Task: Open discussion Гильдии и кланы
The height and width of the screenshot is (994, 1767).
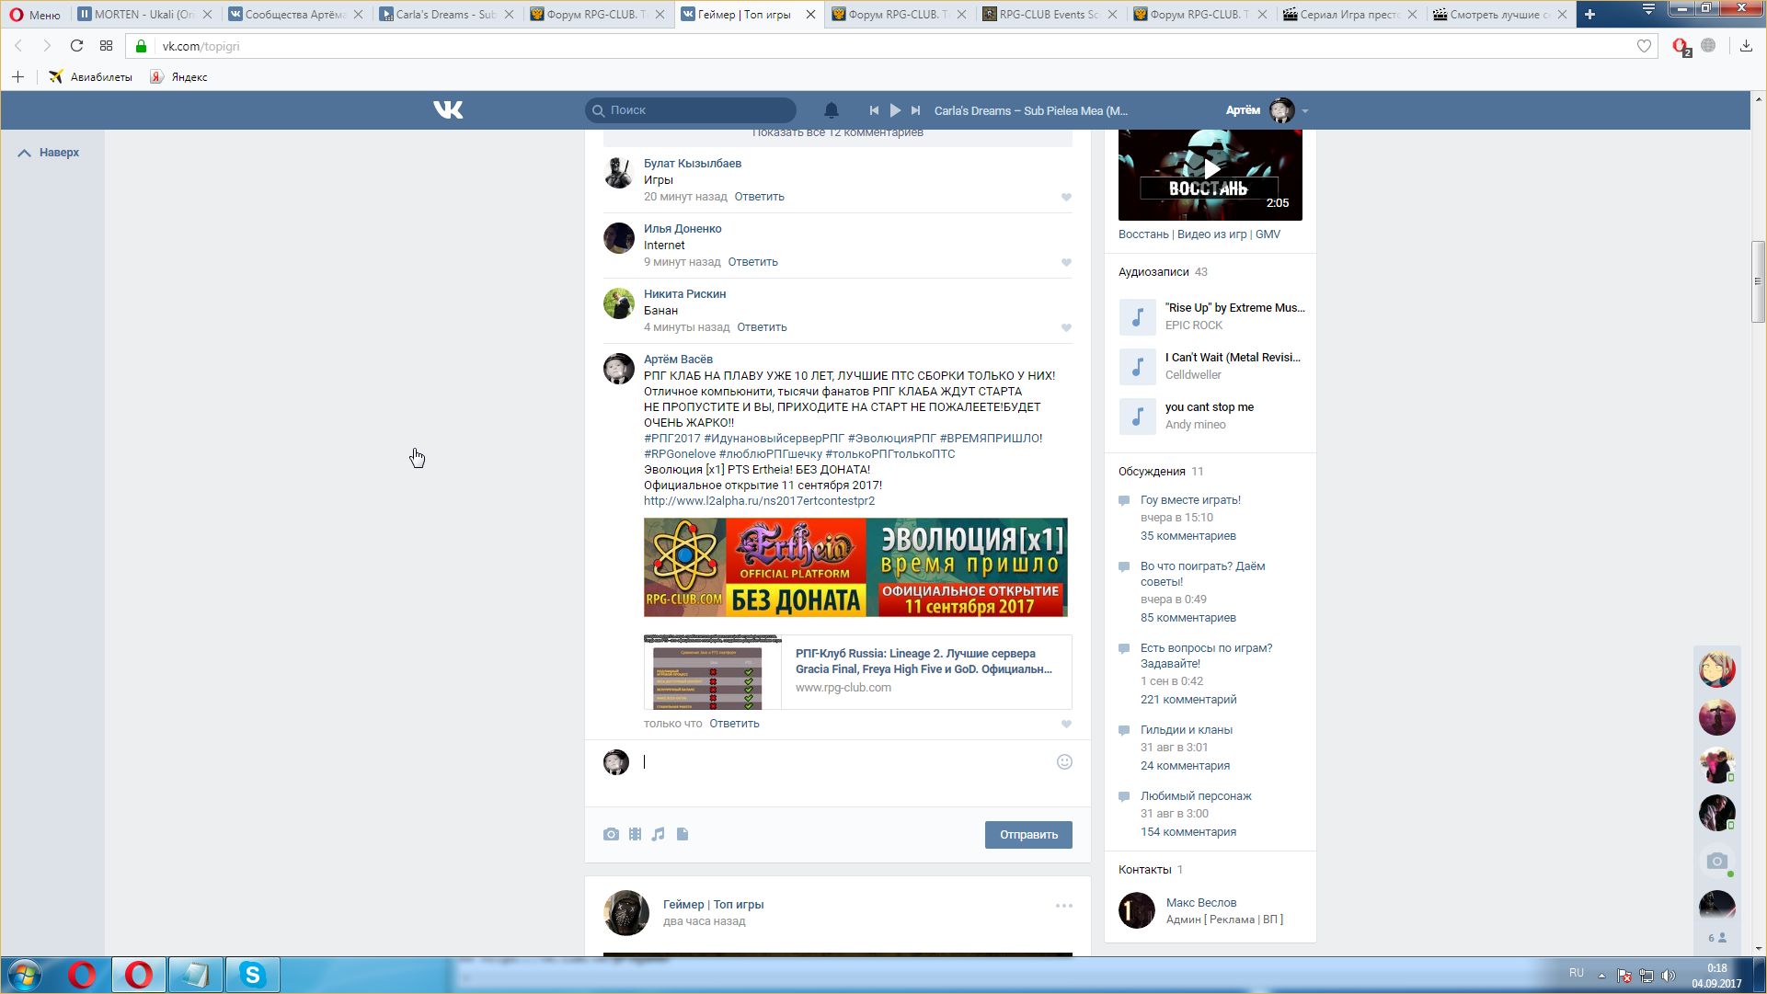Action: [1186, 730]
